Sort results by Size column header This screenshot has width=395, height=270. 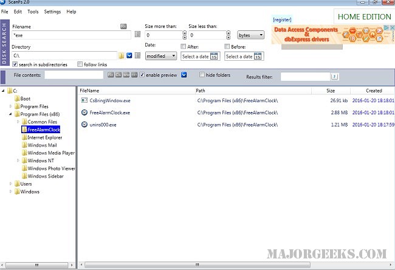(x=331, y=91)
